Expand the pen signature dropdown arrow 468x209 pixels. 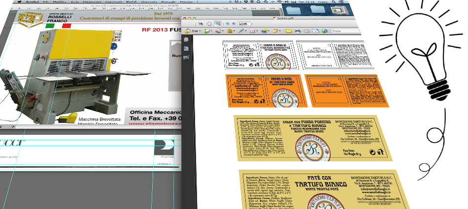click(x=246, y=30)
